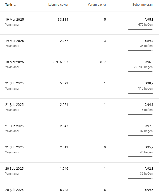The image size is (159, 193).
Task: Click the %94,1 like ratio bar
Action: (141, 114)
